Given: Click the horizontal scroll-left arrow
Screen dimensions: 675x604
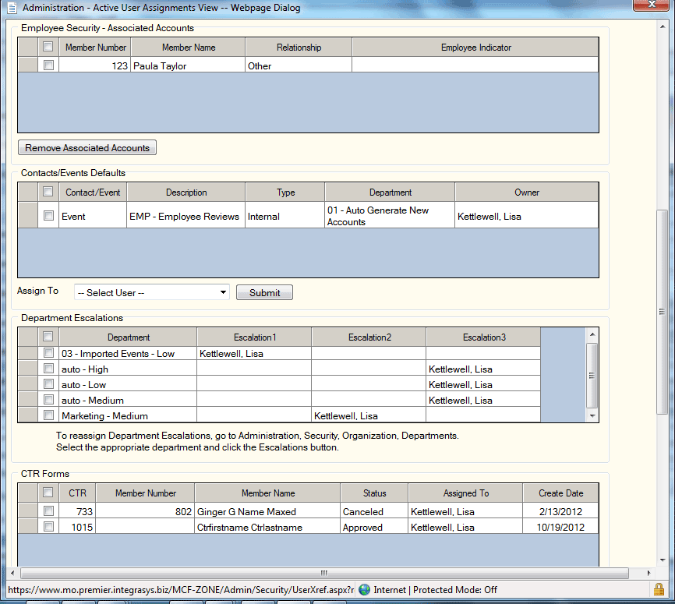Looking at the screenshot, I should point(12,573).
